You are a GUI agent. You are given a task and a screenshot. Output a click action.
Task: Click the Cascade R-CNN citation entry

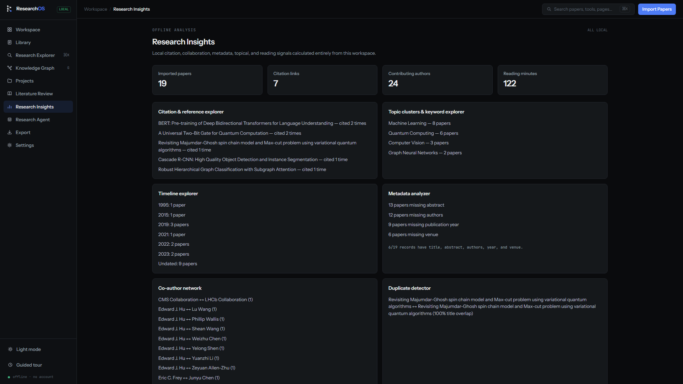click(253, 160)
